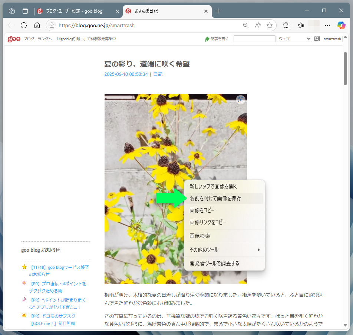
Task: Open the tab actions menu icon
Action: (x=25, y=11)
